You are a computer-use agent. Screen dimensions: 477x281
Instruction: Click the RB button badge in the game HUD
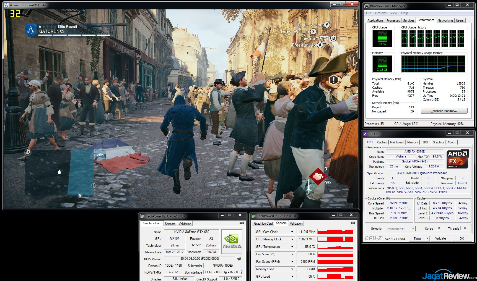point(328,183)
